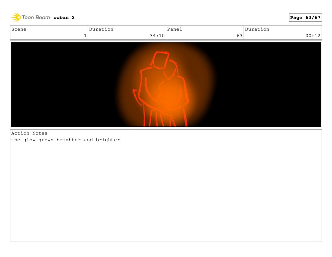
Task: Select the panel number value '63'
Action: click(x=240, y=36)
